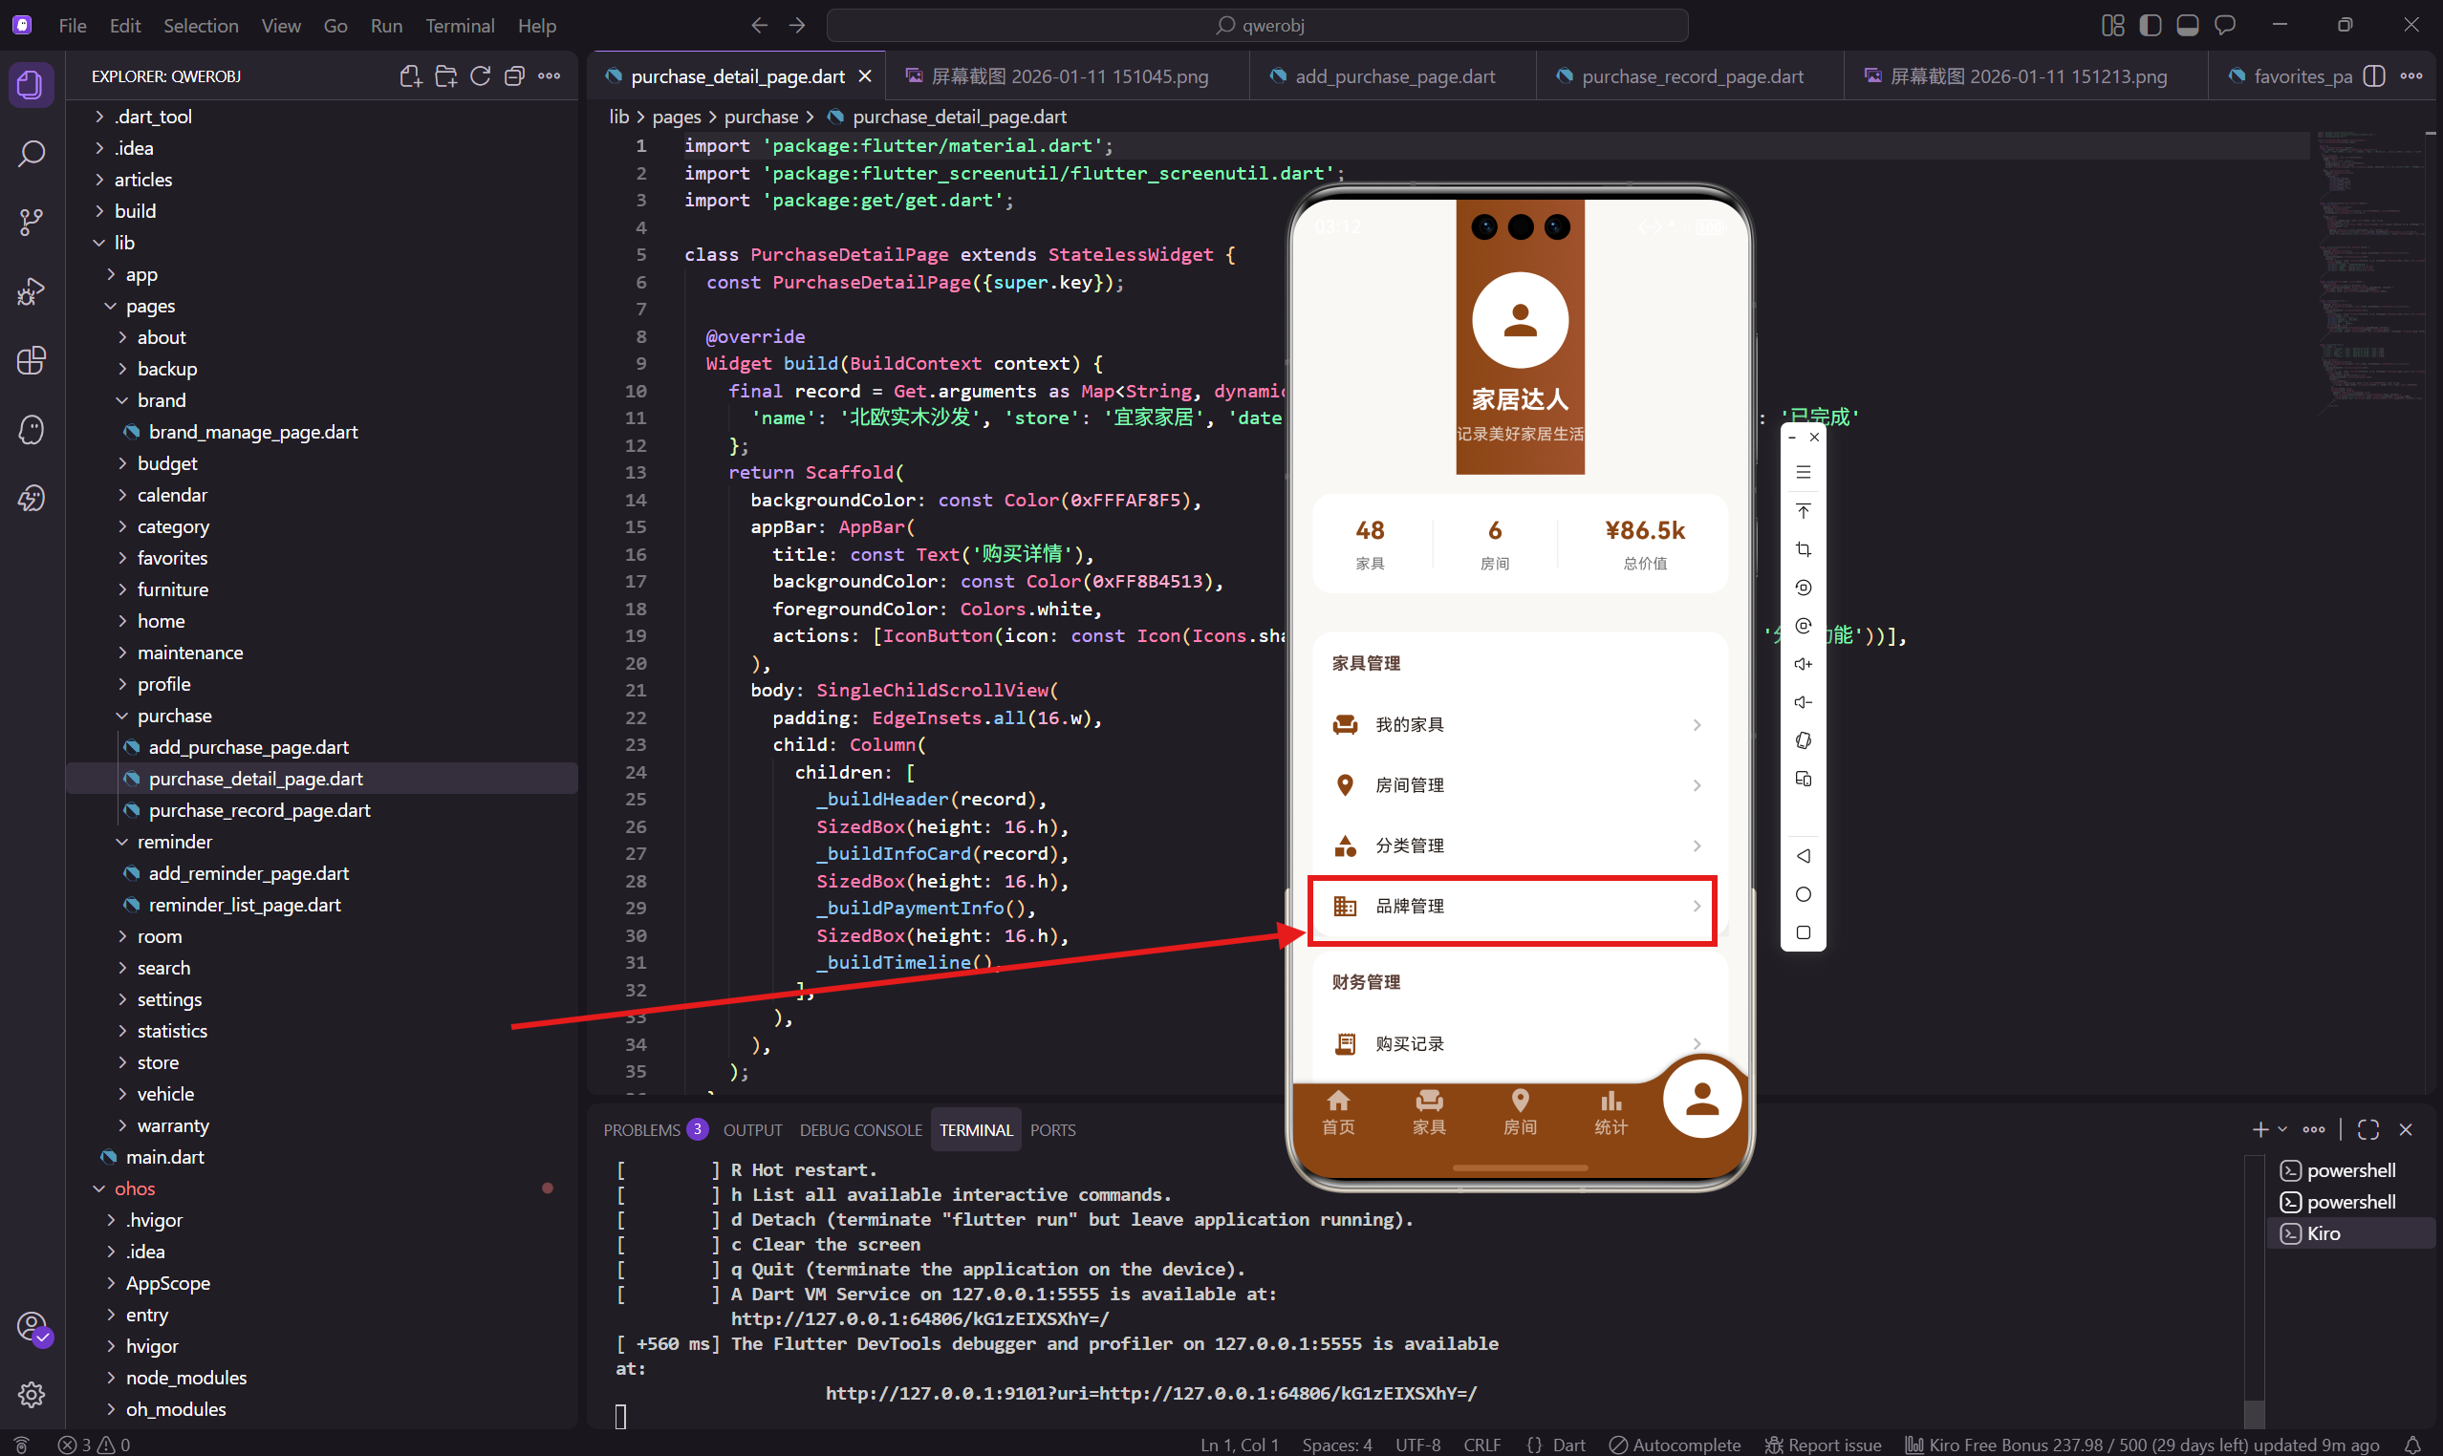Open the Explorer view in activity bar
Viewport: 2443px width, 1456px height.
tap(32, 85)
